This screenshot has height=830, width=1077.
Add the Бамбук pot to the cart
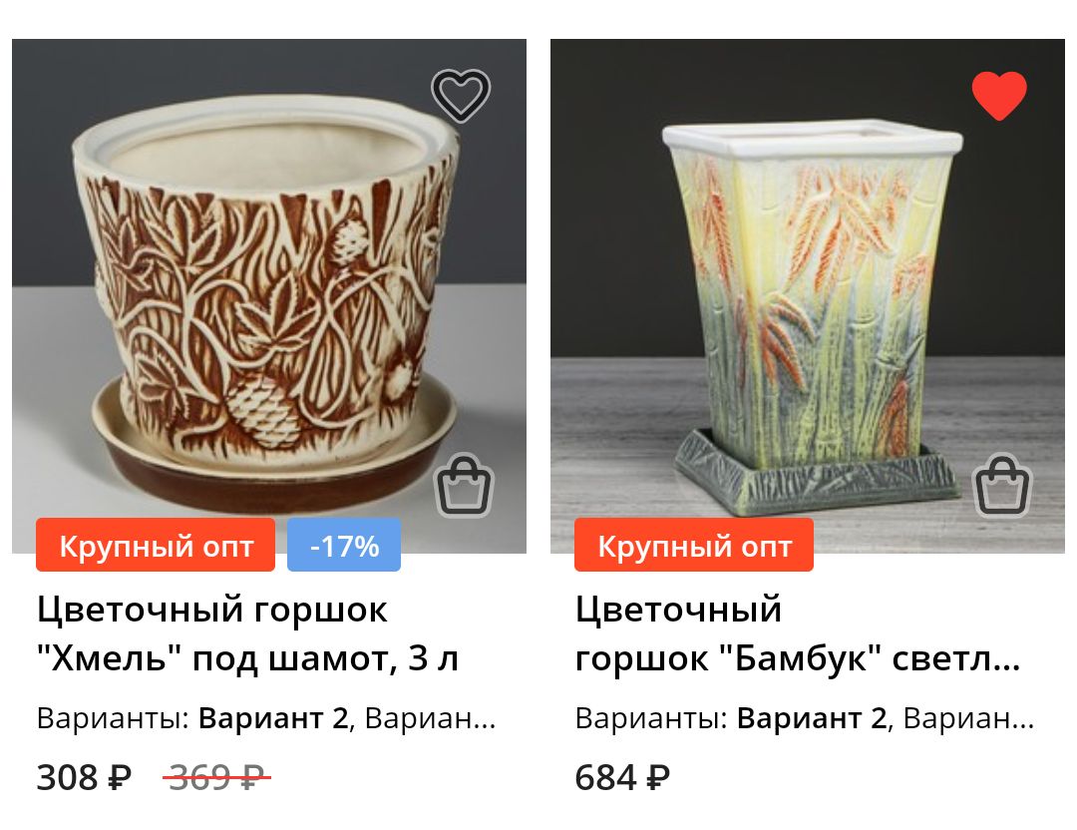[1003, 485]
